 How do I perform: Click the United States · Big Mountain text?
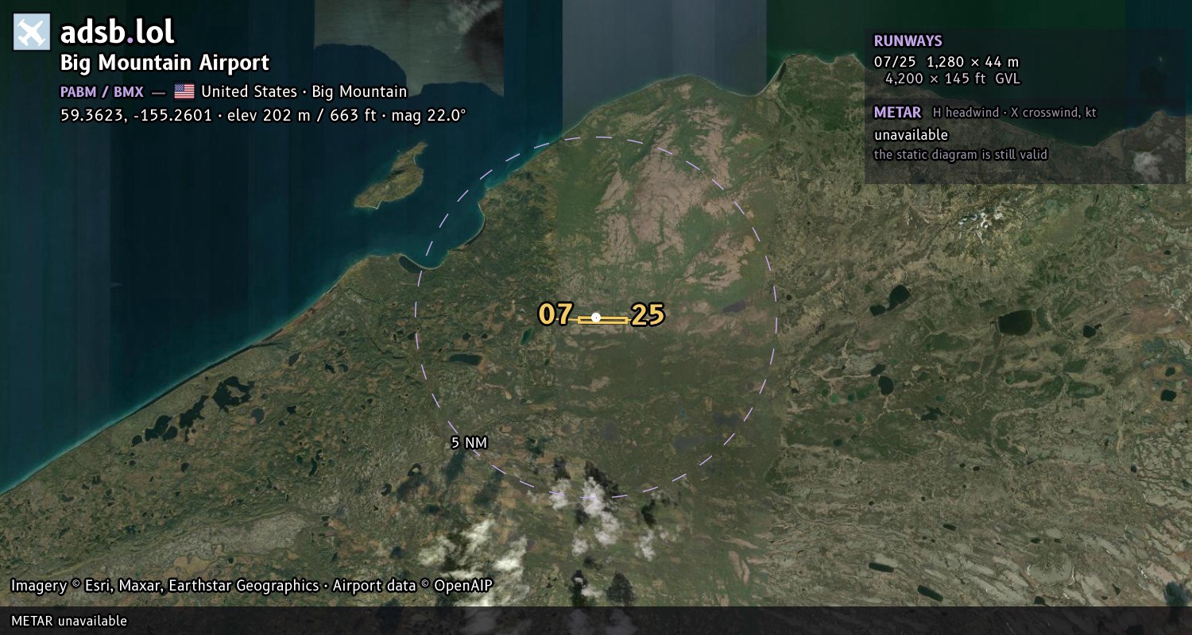304,92
